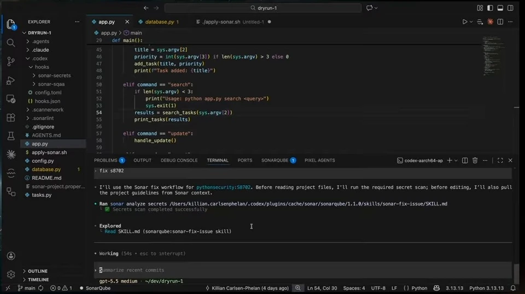Open the Run button dropdown arrow
The height and width of the screenshot is (294, 525).
(471, 22)
